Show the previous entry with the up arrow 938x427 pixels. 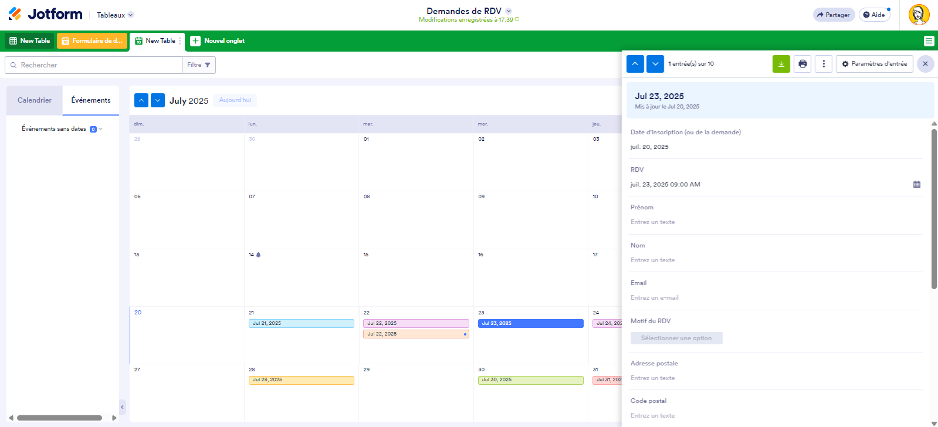tap(635, 64)
